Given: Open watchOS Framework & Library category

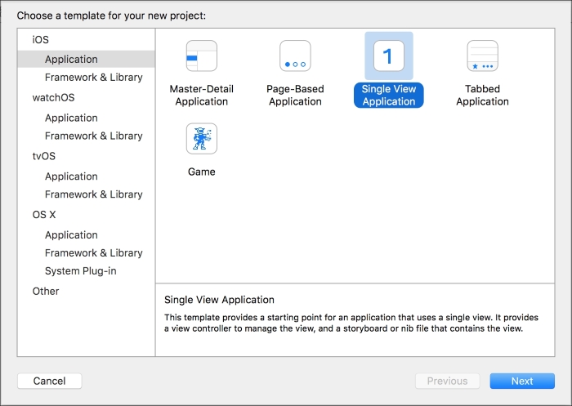Looking at the screenshot, I should (x=93, y=136).
